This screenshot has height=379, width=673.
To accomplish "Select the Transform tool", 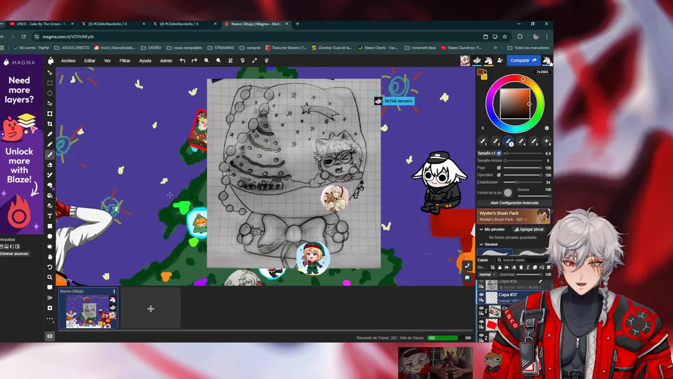I will point(50,114).
